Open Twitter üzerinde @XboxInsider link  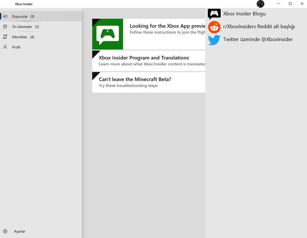click(258, 39)
